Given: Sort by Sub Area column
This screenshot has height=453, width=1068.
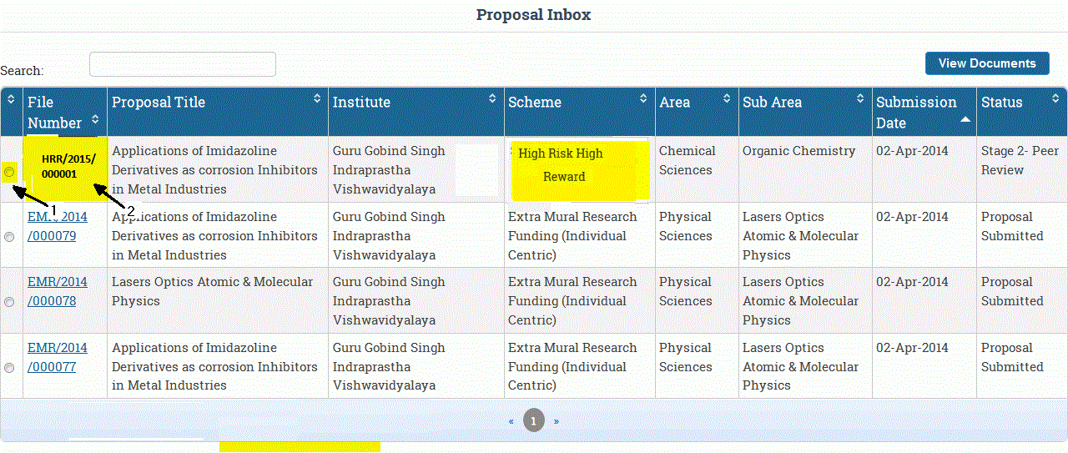Looking at the screenshot, I should pos(861,98).
